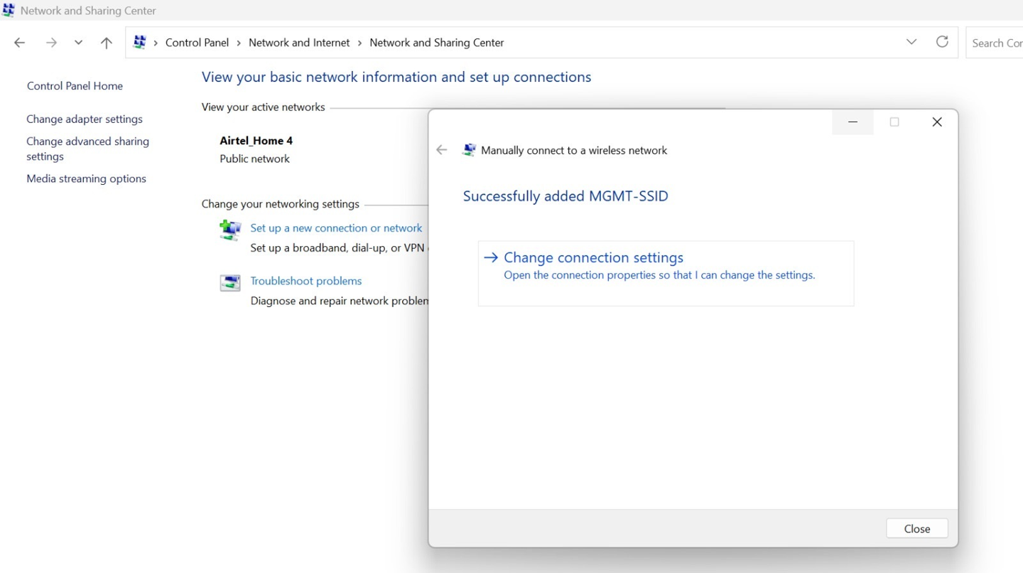The image size is (1023, 573).
Task: Click the Control Panel breadcrumb
Action: (197, 43)
